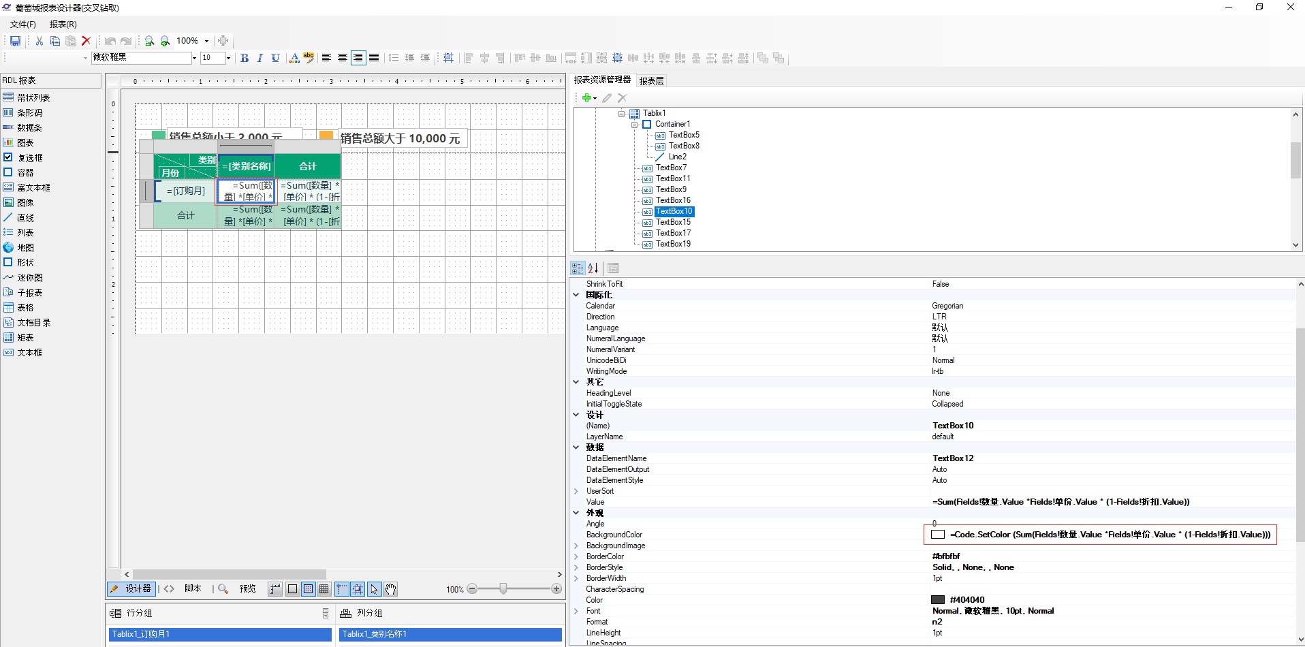Image resolution: width=1305 pixels, height=647 pixels.
Task: Justify text alignment
Action: [x=374, y=58]
